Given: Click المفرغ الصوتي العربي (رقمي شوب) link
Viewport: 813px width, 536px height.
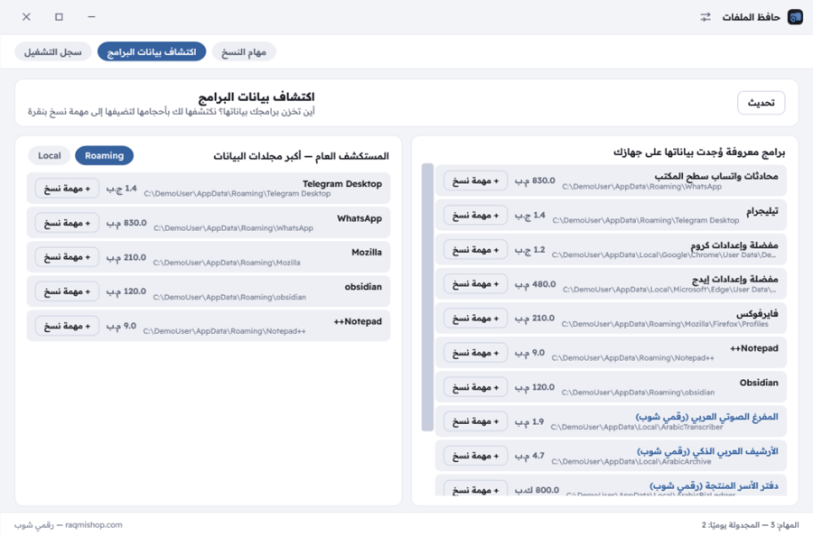Looking at the screenshot, I should tap(706, 417).
